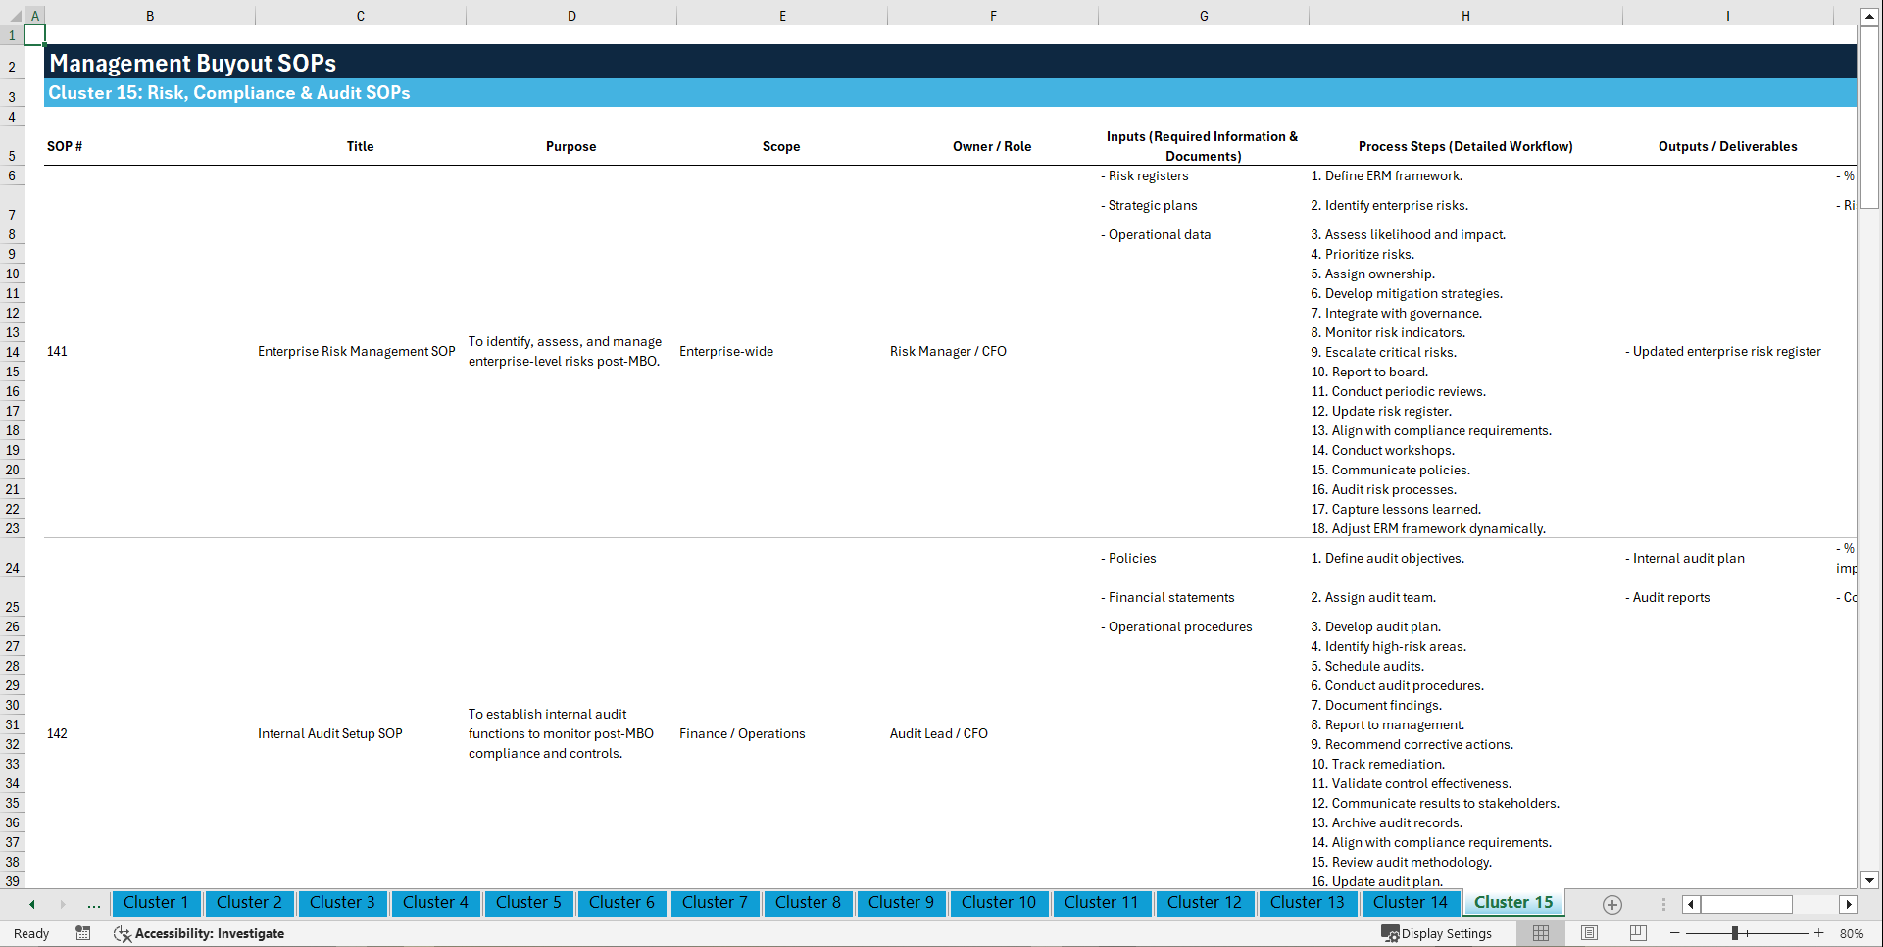Image resolution: width=1883 pixels, height=947 pixels.
Task: Click the previous-sheet navigation arrow
Action: 31,904
